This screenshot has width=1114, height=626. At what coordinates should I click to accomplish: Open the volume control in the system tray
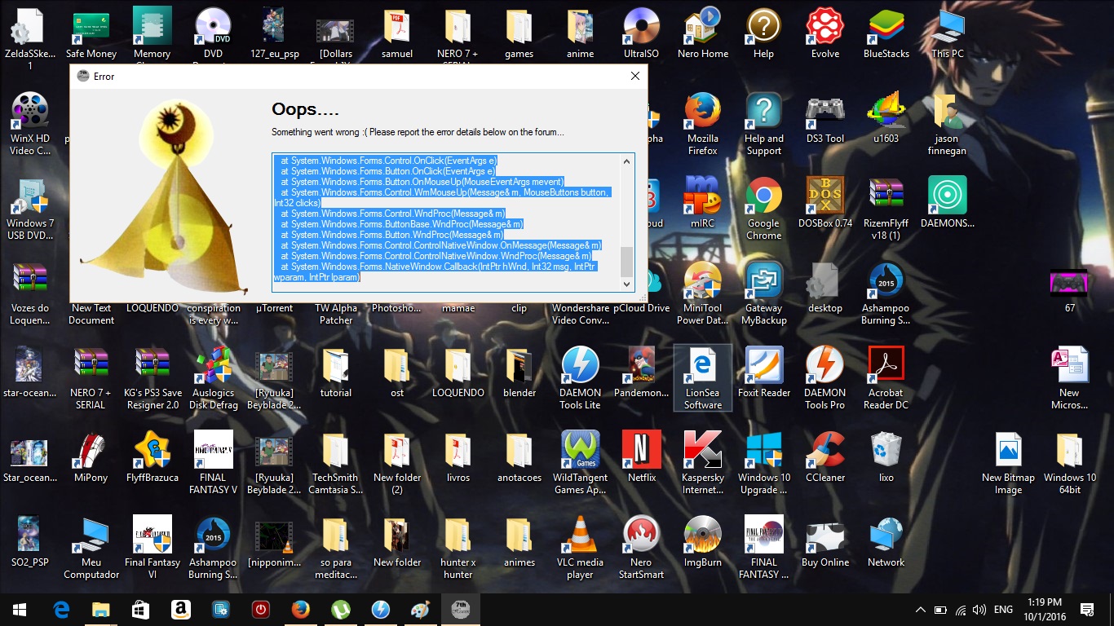[979, 610]
